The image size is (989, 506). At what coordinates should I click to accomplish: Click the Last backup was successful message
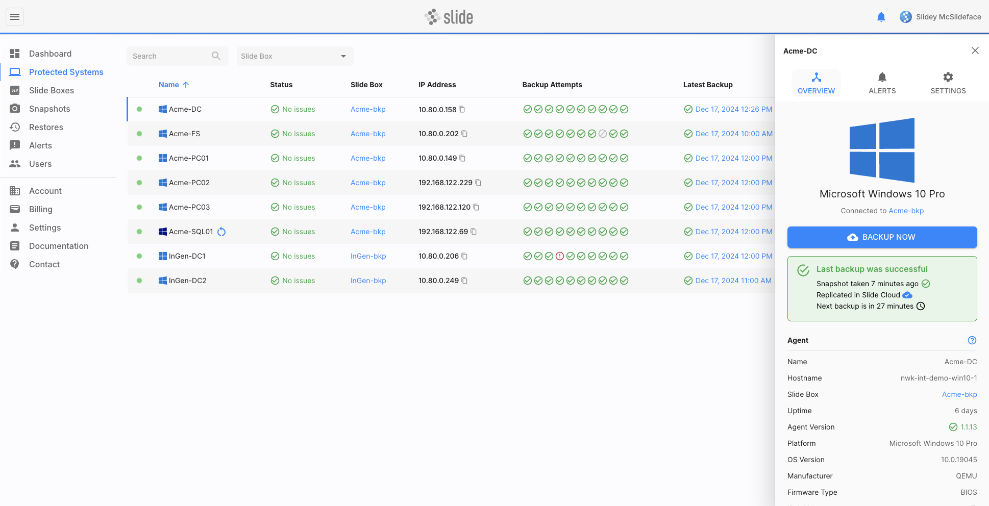point(872,269)
